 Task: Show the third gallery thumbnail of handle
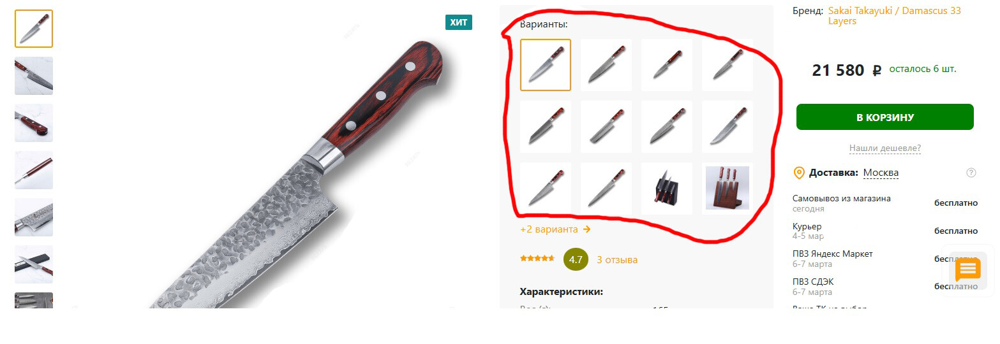point(34,123)
